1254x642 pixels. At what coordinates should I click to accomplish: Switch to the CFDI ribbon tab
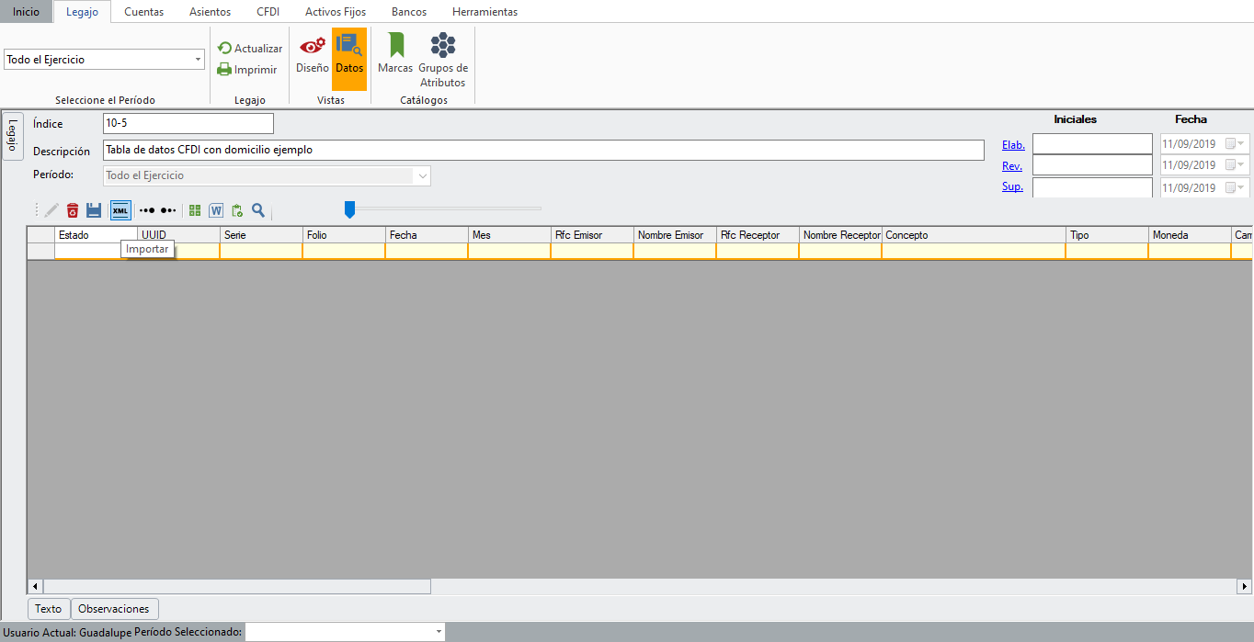click(268, 12)
